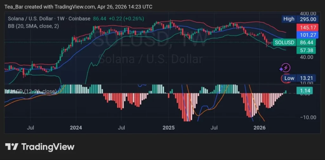This screenshot has height=160, width=325.
Task: Click the 2024 time axis label
Action: click(76, 128)
